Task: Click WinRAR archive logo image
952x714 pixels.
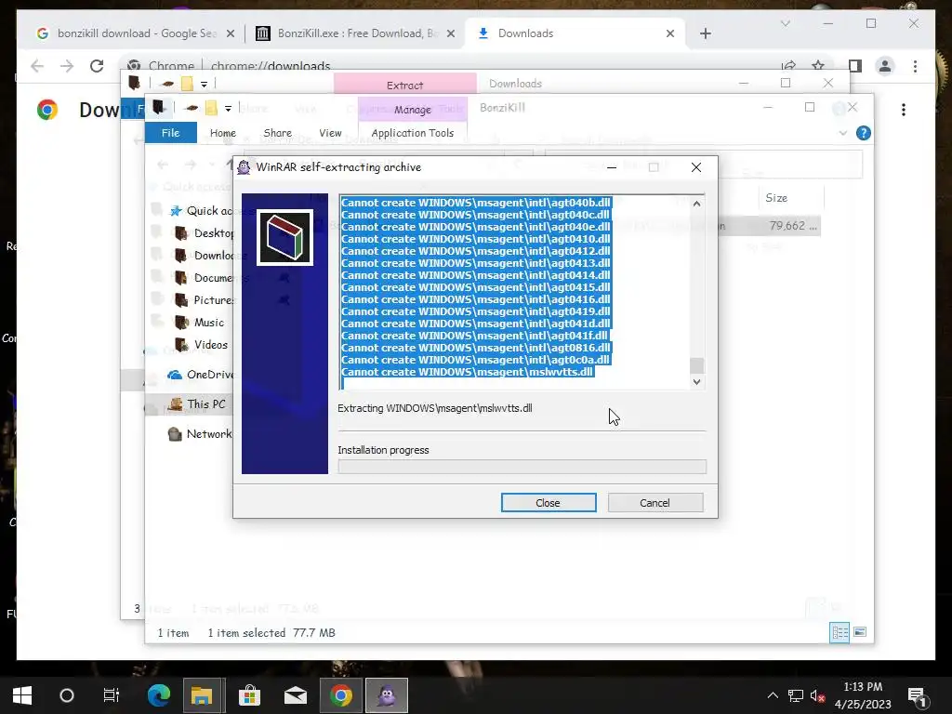Action: [x=284, y=237]
